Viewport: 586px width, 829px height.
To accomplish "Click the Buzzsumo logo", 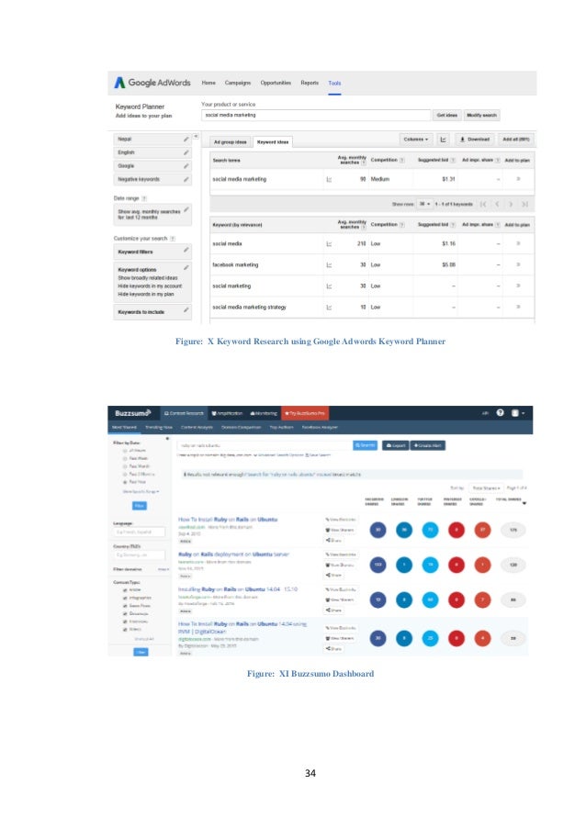I will (133, 413).
